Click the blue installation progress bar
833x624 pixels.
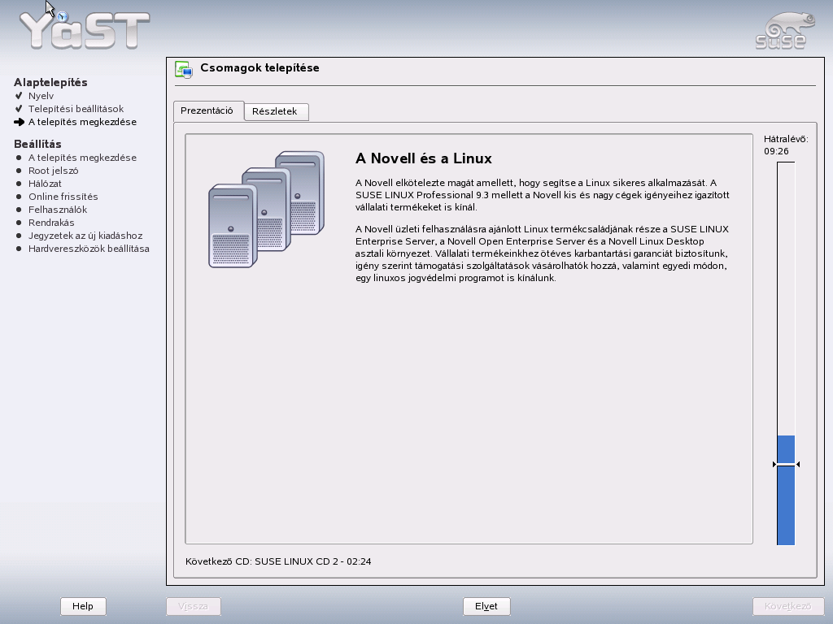pos(787,353)
